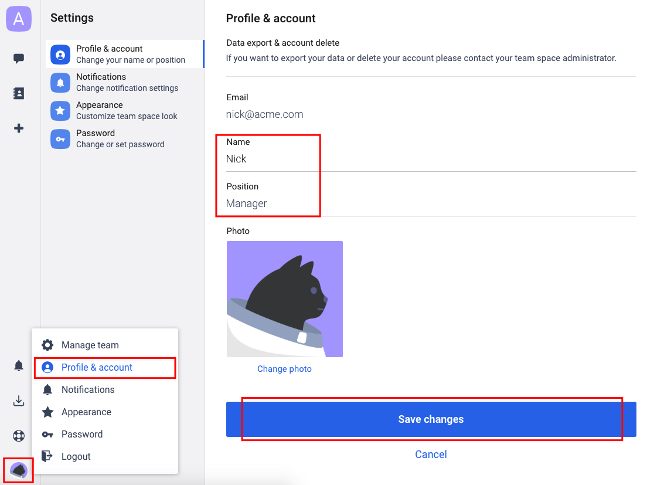Click the Save changes button
This screenshot has width=647, height=485.
(x=431, y=419)
